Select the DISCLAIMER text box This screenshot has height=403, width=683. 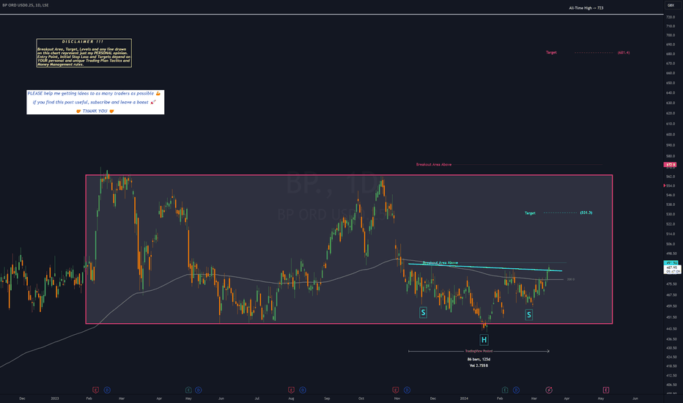[x=84, y=53]
